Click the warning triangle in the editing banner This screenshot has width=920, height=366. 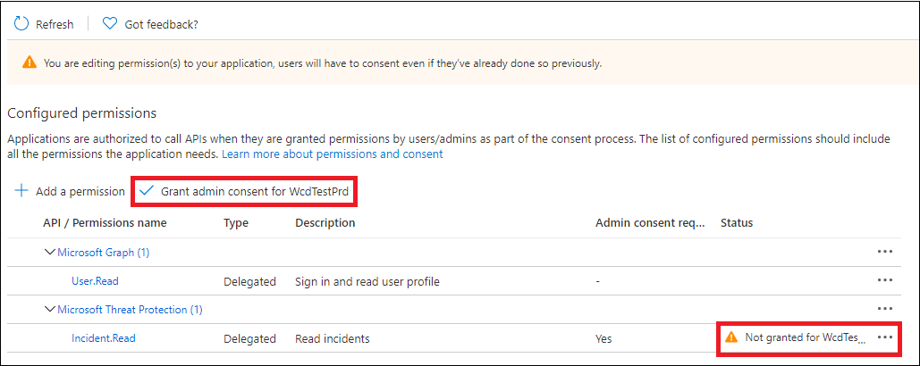point(30,62)
